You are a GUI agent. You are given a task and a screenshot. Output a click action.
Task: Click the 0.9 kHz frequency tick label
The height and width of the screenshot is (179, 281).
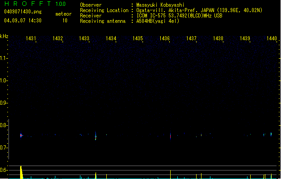point(4,103)
